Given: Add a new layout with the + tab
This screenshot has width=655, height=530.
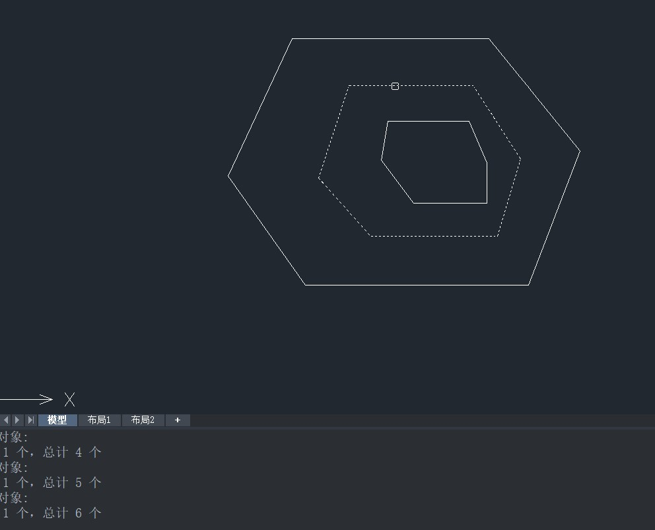Looking at the screenshot, I should tap(178, 420).
